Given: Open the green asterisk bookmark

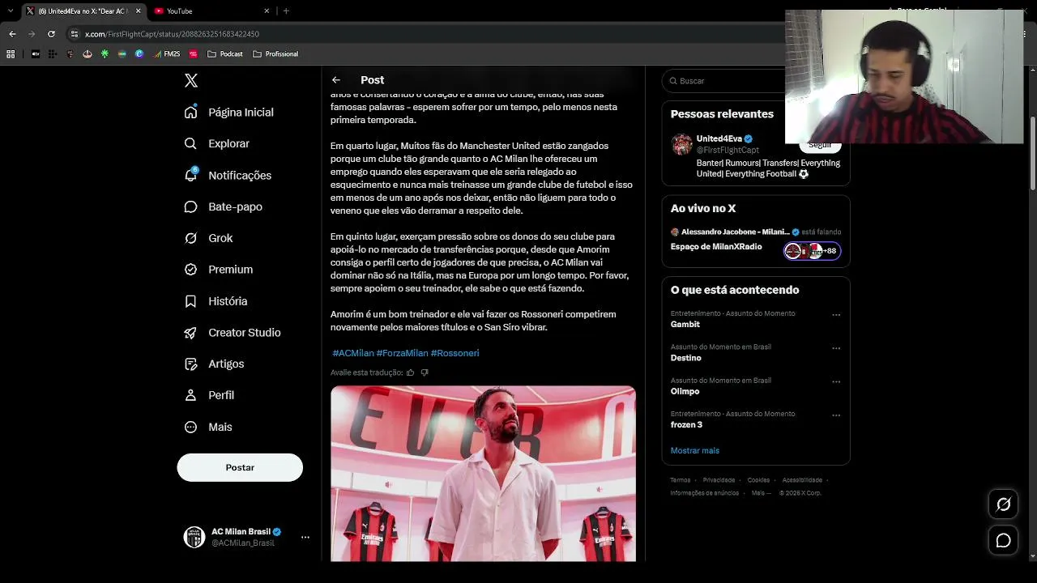Looking at the screenshot, I should 105,54.
